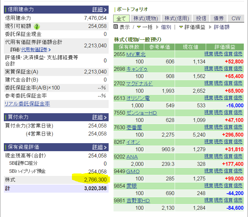248x217 pixels.
Task: Open ANA stock link
Action: coord(132,157)
